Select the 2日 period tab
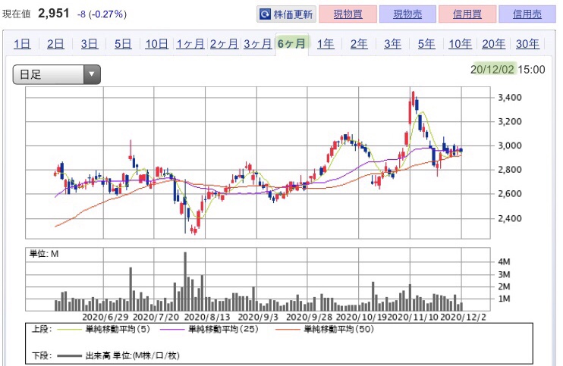The image size is (563, 366). click(x=55, y=44)
